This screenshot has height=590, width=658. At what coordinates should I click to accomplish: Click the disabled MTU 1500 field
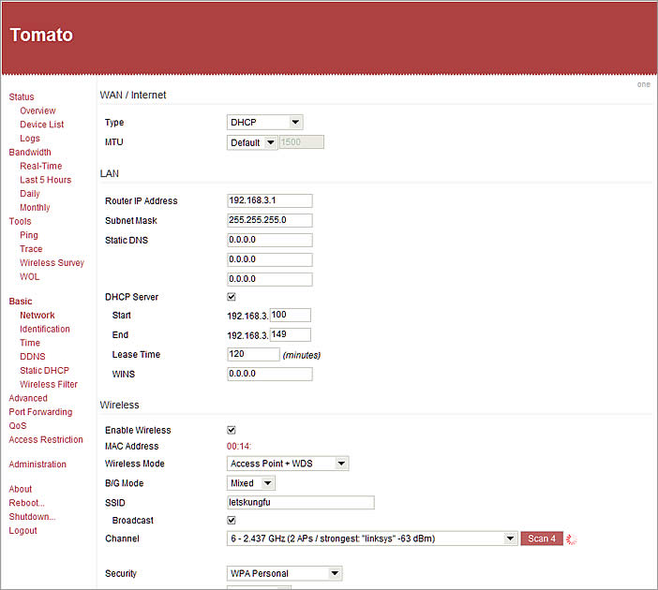301,142
